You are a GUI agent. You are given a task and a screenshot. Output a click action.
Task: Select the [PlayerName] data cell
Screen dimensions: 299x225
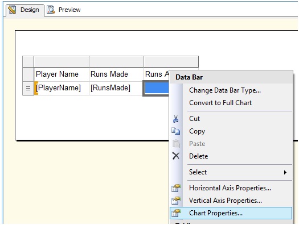[x=62, y=88]
